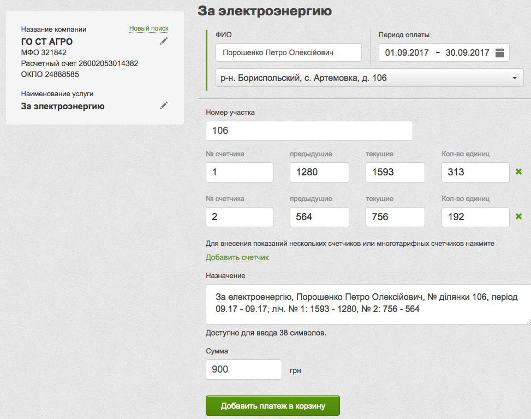Click the Назначение text area
The image size is (531, 419).
(x=368, y=304)
